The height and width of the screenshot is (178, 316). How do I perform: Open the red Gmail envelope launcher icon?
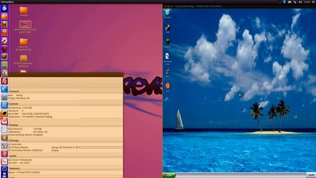click(x=4, y=122)
